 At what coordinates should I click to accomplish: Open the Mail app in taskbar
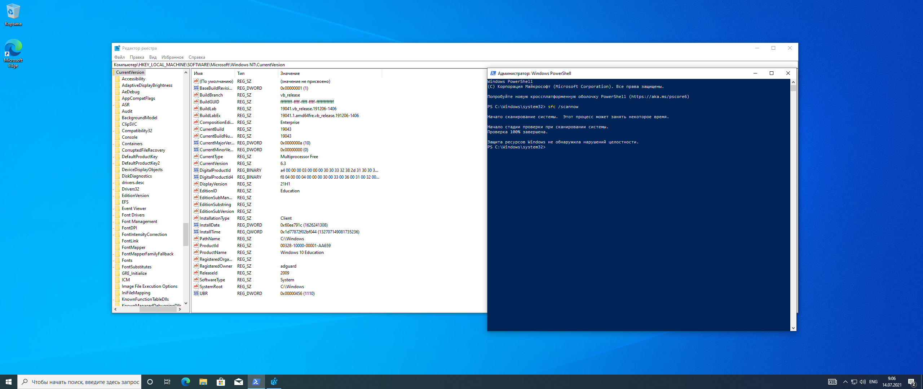238,382
